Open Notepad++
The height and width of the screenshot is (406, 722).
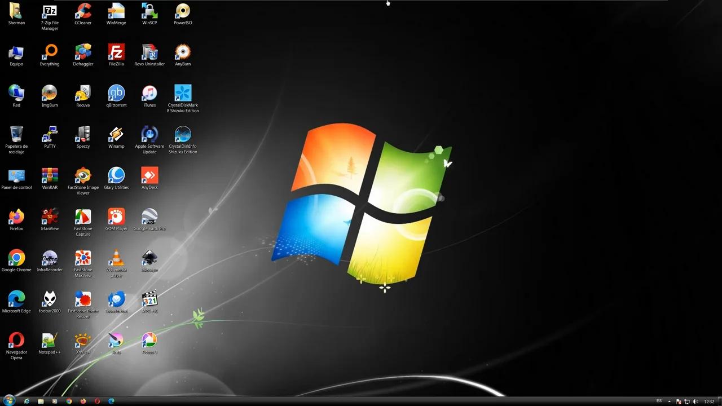(x=50, y=339)
